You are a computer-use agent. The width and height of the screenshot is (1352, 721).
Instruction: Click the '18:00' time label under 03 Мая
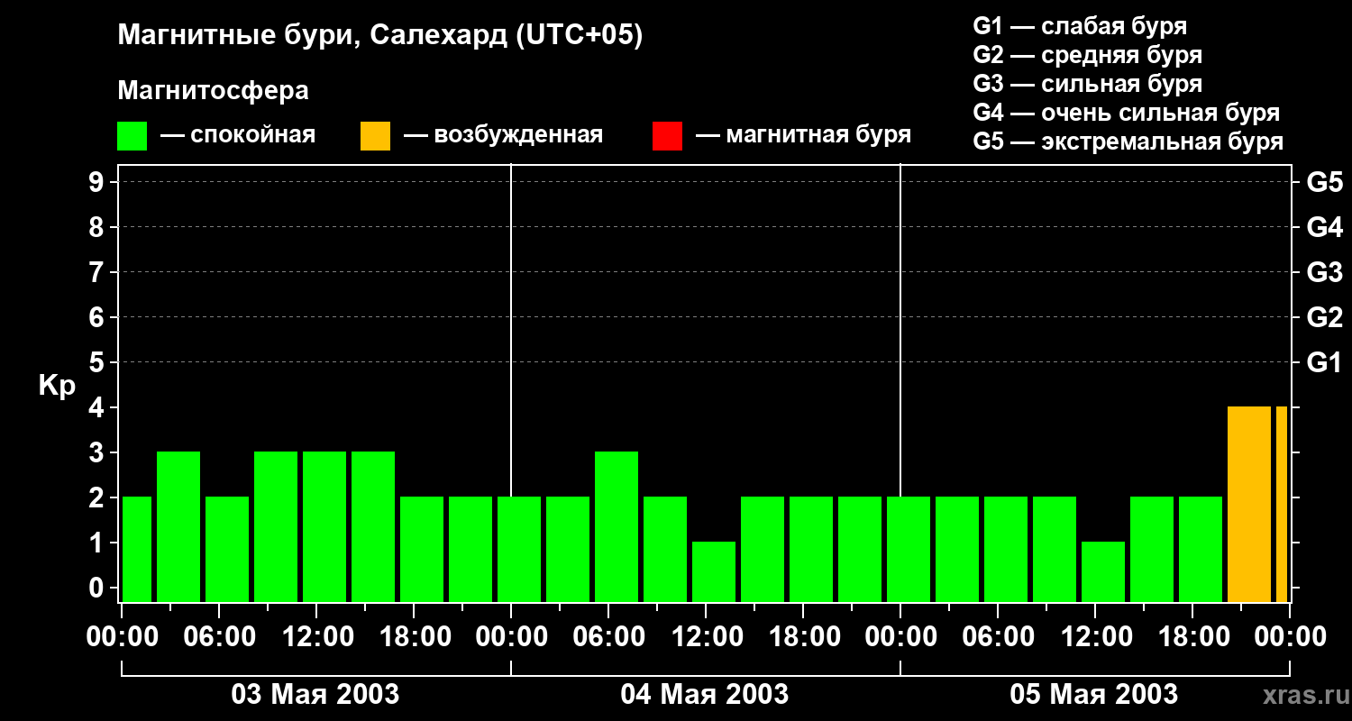pos(416,637)
